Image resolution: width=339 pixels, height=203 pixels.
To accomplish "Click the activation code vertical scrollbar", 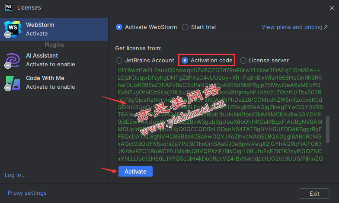I will [328, 130].
